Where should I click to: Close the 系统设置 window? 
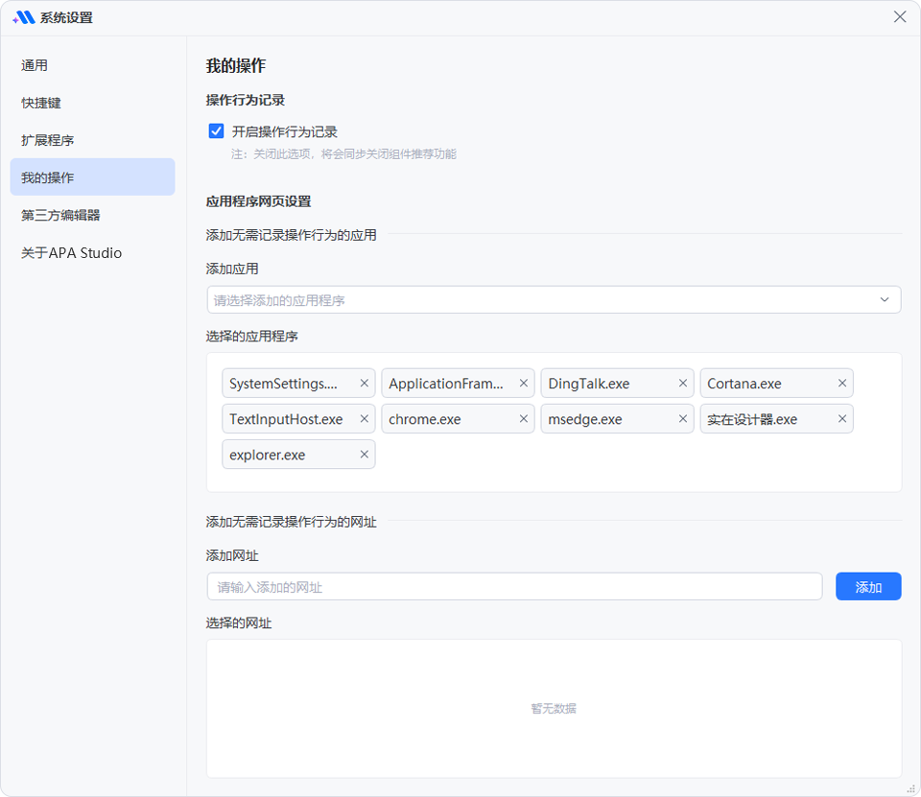[x=900, y=17]
